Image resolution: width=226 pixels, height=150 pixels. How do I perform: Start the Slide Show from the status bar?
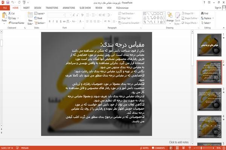pyautogui.click(x=190, y=148)
